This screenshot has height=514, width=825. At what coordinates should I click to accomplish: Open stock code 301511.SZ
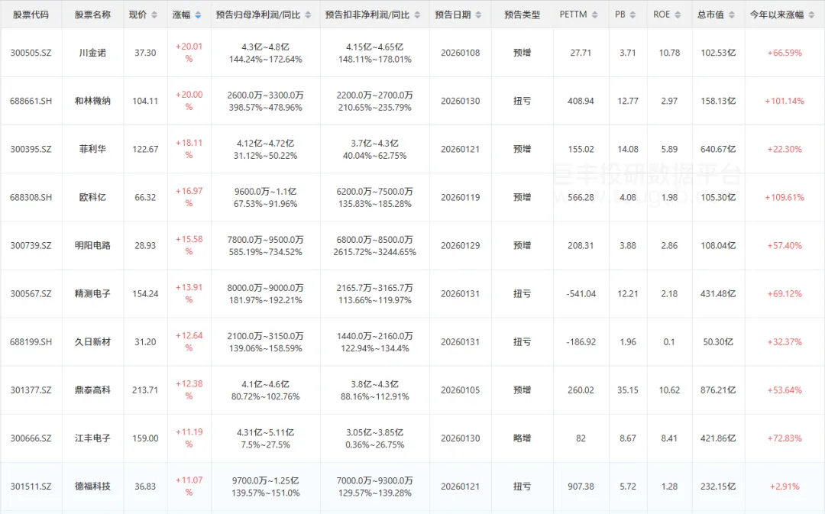(31, 487)
